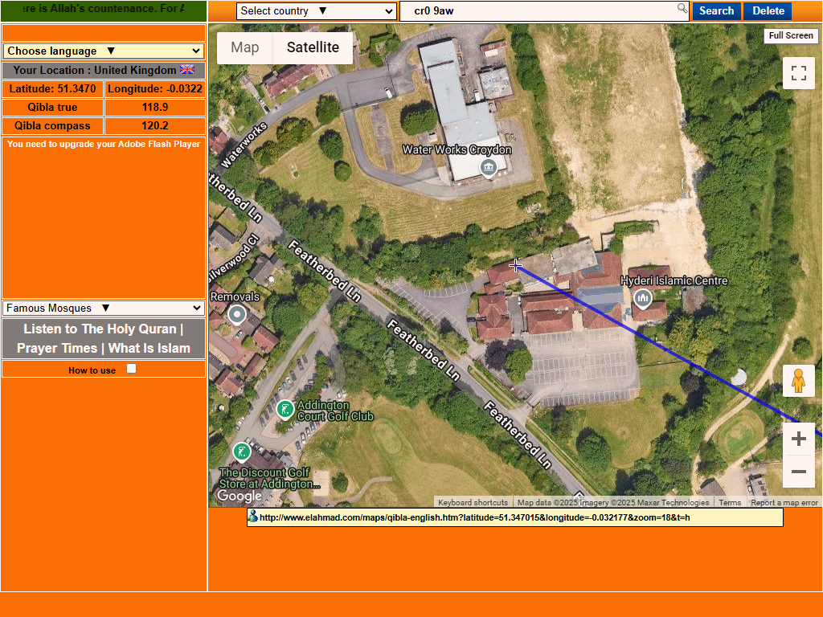Click the Report a map error link
The height and width of the screenshot is (617, 823).
(784, 503)
